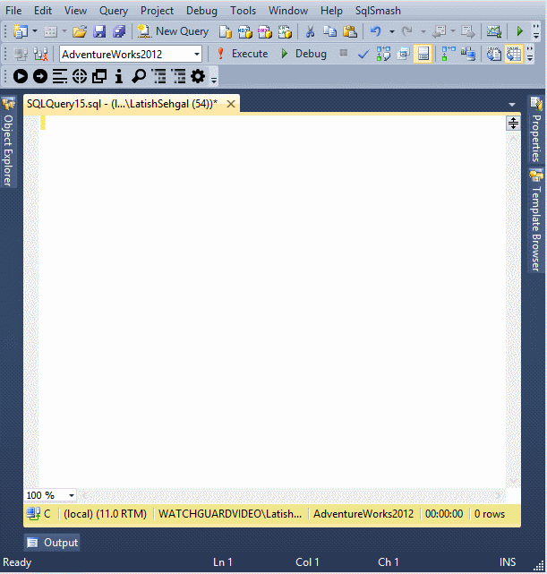This screenshot has width=547, height=574.
Task: Expand the Object Explorer side panel
Action: click(8, 141)
